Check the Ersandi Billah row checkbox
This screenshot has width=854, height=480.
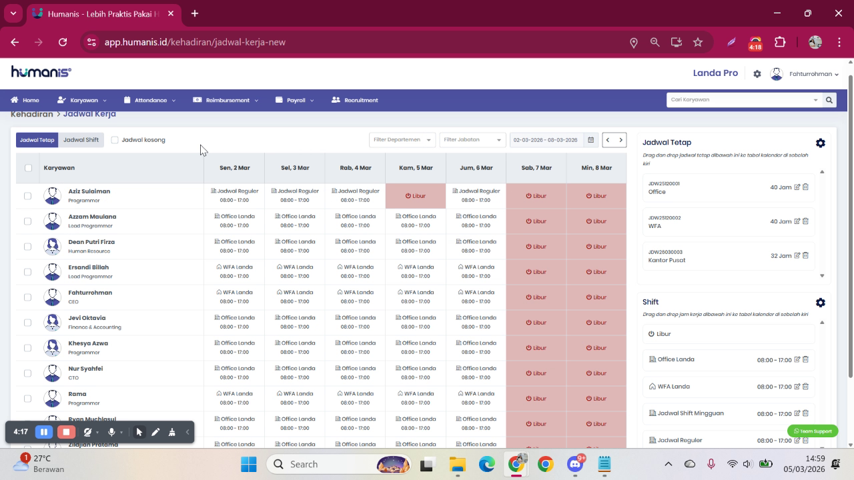pos(27,272)
